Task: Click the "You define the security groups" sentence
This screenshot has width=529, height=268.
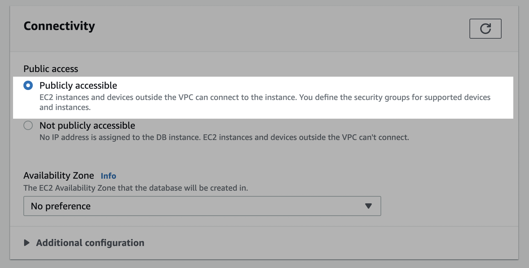Action: [x=395, y=97]
